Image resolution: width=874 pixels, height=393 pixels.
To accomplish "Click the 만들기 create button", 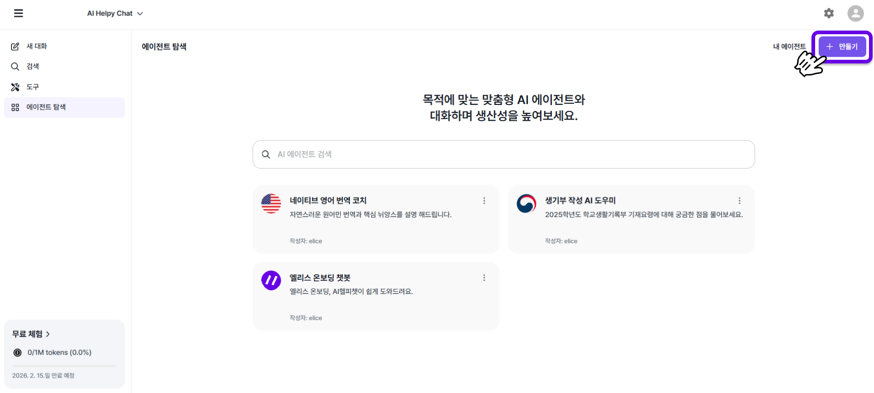I will [842, 47].
